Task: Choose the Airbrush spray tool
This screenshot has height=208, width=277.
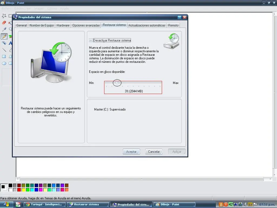Action: coord(4,43)
